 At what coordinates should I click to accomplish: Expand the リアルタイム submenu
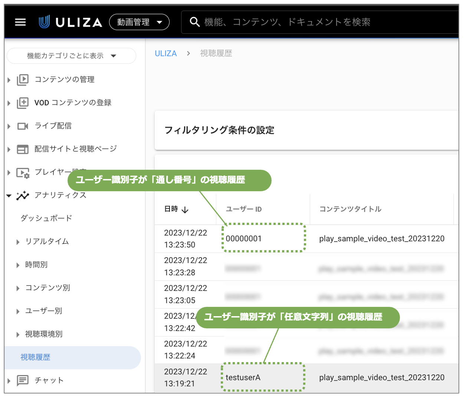(18, 242)
